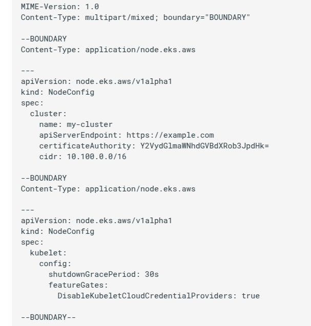Click the name: my-cluster value
The image size is (311, 326).
(x=90, y=124)
